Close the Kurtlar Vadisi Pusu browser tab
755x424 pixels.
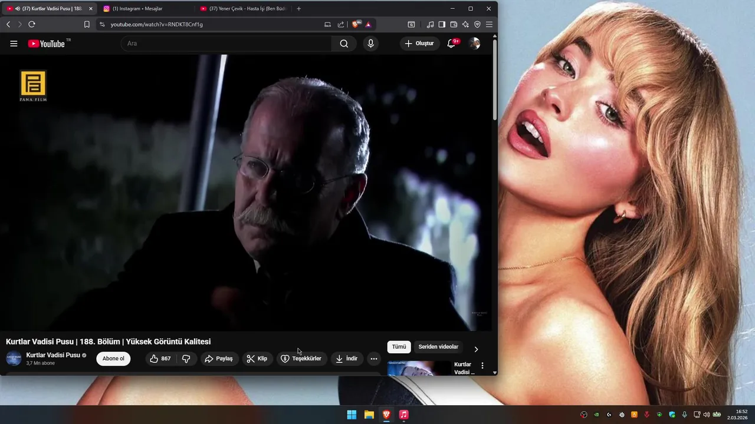click(91, 9)
